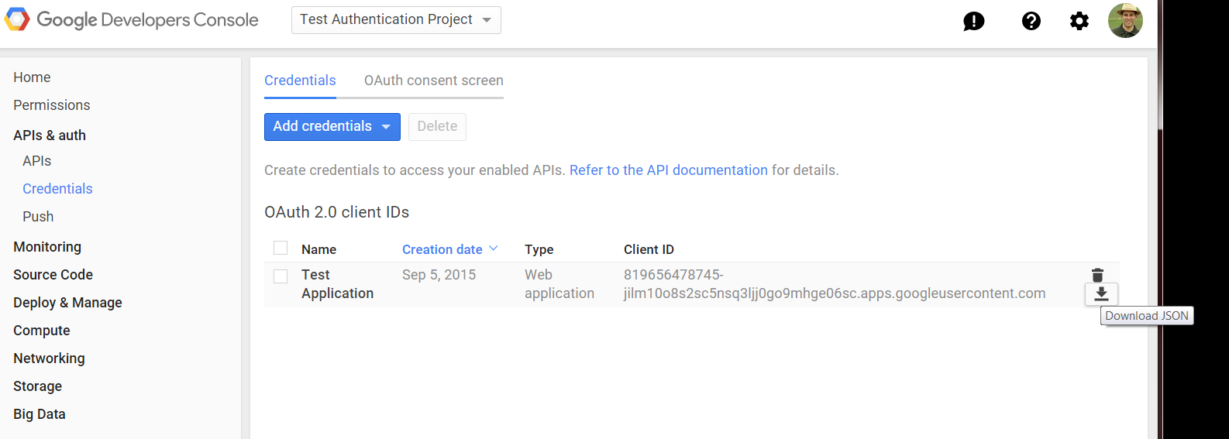Open APIs under APIs & auth
Image resolution: width=1229 pixels, height=439 pixels.
(36, 161)
